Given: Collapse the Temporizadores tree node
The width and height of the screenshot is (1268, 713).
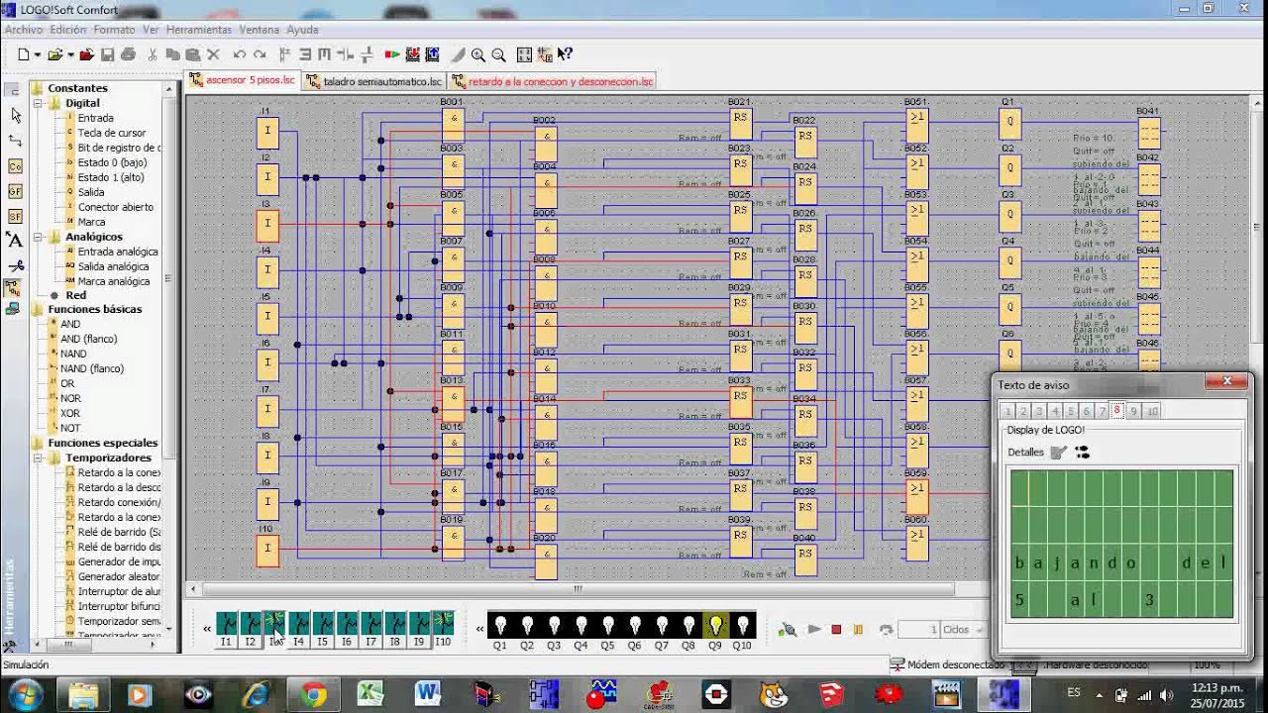Looking at the screenshot, I should tap(39, 458).
